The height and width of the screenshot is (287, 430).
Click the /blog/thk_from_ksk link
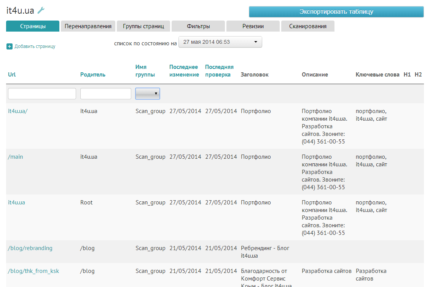coord(33,271)
